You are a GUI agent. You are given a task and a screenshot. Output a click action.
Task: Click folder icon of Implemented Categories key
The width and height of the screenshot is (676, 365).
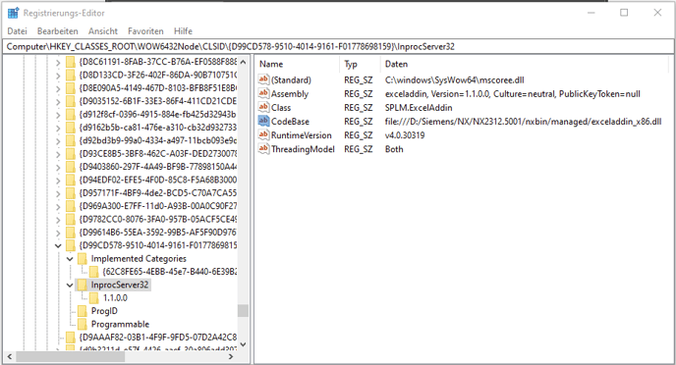(82, 259)
